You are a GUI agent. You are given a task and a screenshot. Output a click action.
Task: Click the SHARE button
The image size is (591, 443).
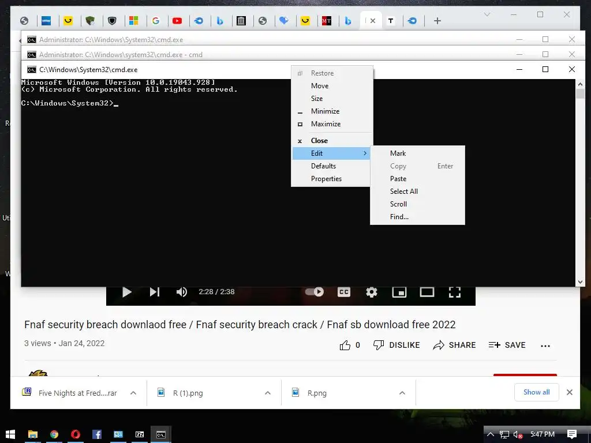click(454, 345)
